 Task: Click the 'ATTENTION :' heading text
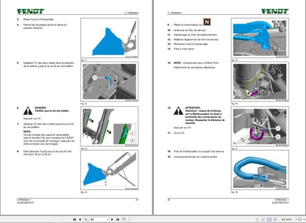click(193, 108)
